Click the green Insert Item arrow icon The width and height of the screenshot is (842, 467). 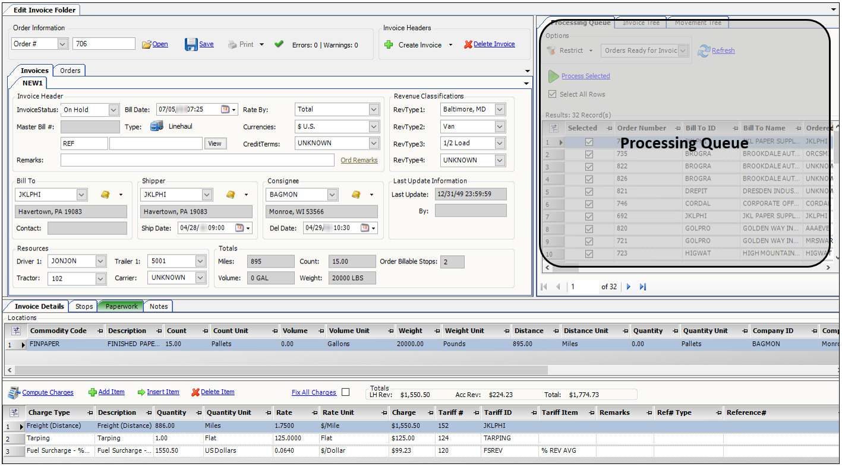pos(141,392)
